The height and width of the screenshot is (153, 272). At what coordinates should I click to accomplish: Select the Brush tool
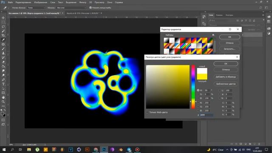click(x=3, y=49)
